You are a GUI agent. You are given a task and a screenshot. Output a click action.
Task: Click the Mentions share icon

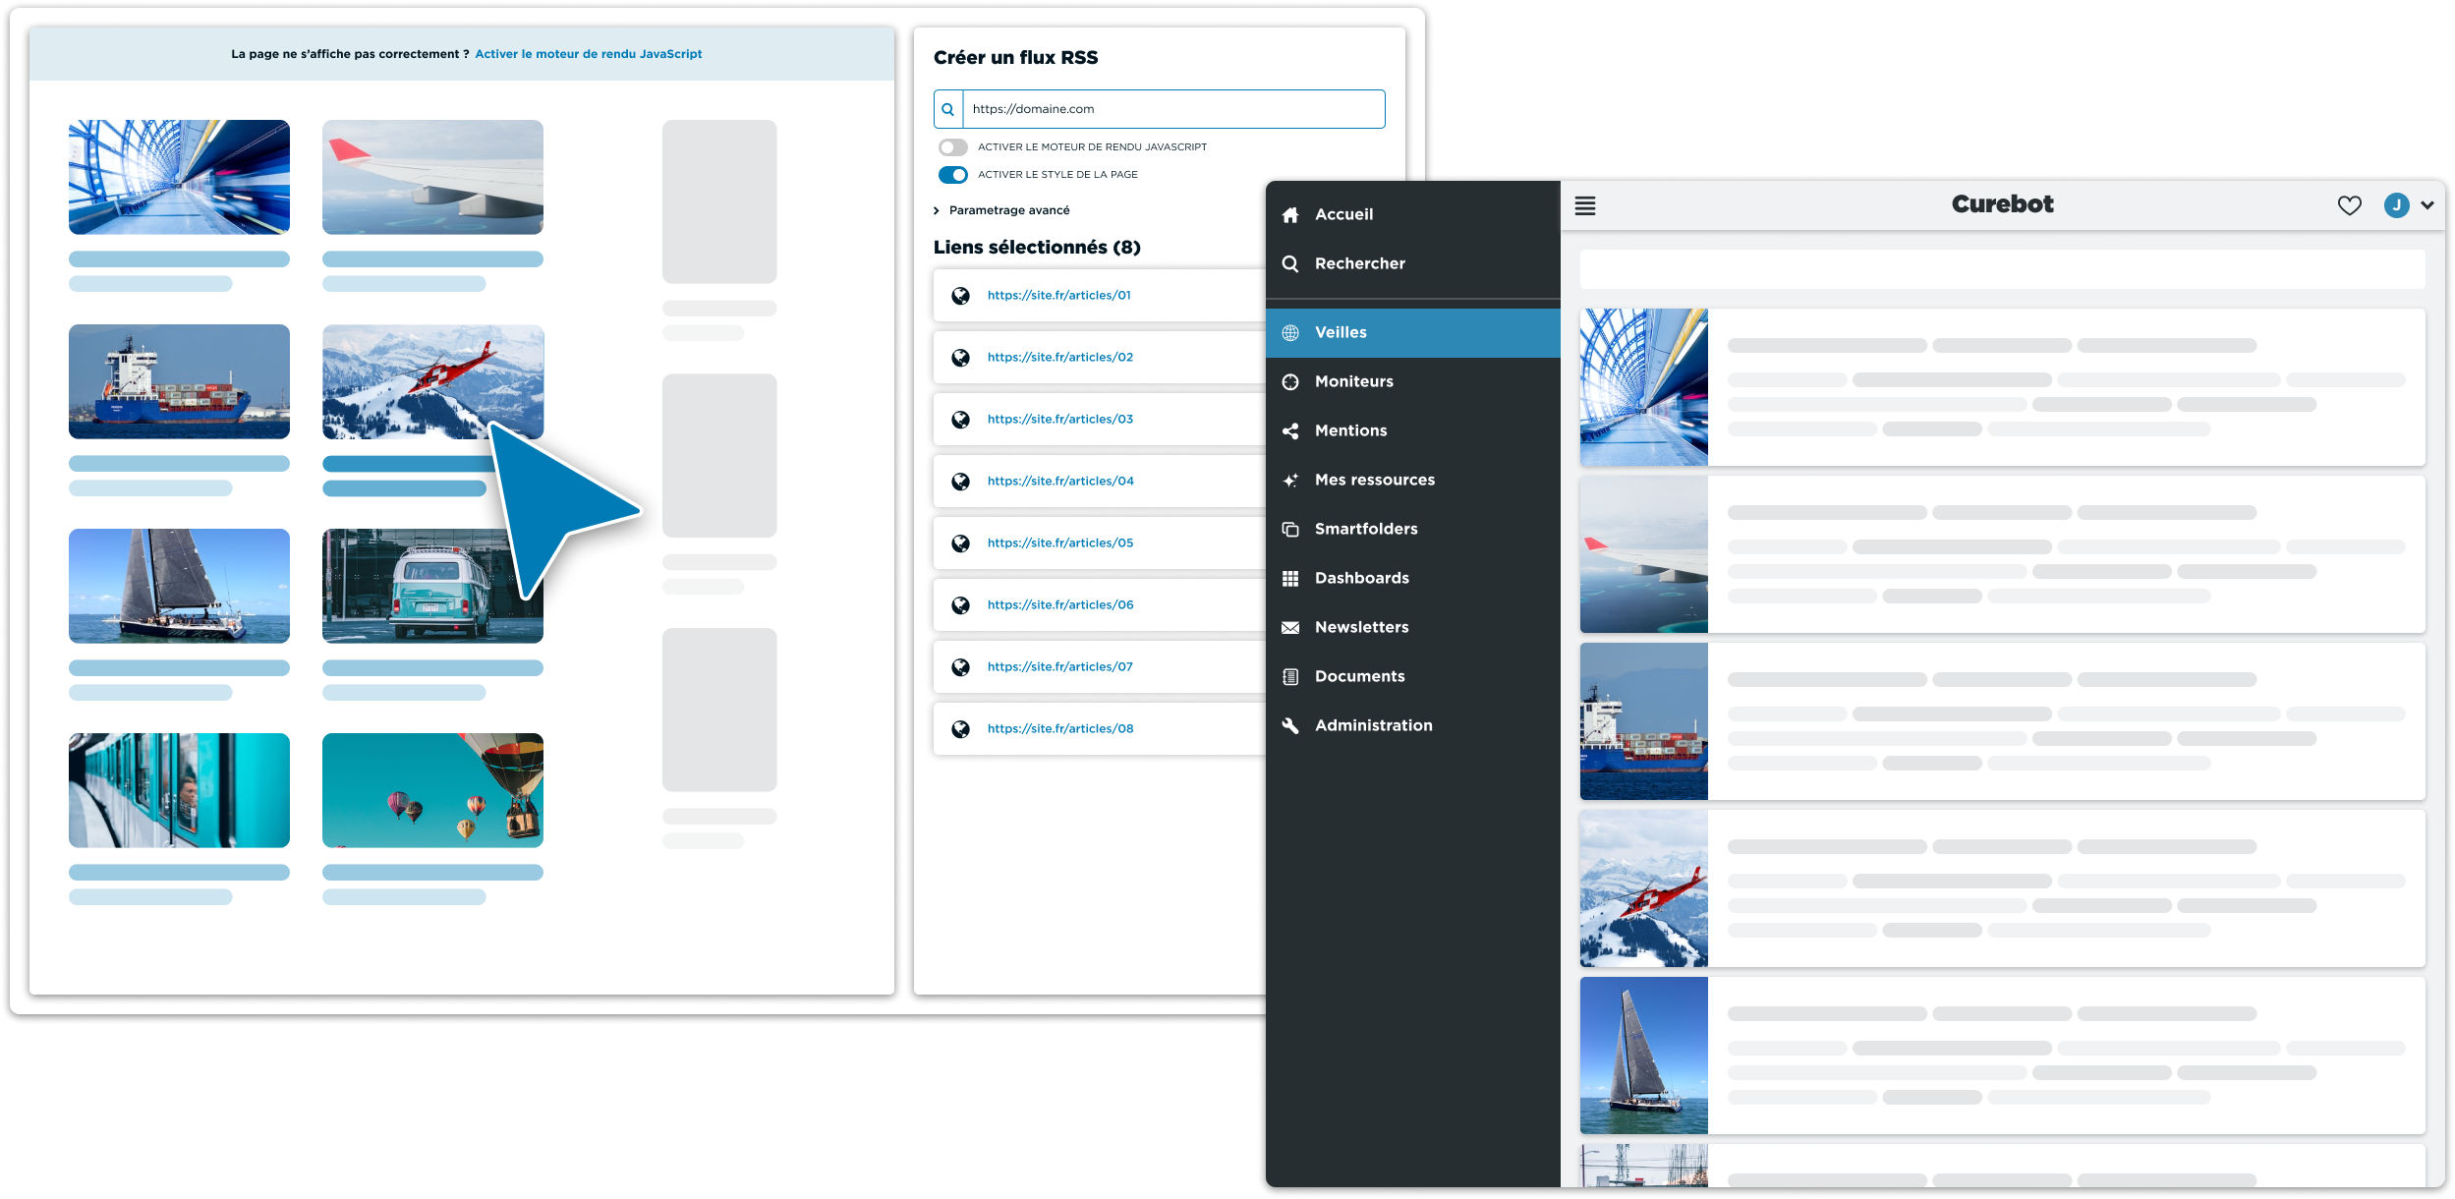tap(1290, 430)
